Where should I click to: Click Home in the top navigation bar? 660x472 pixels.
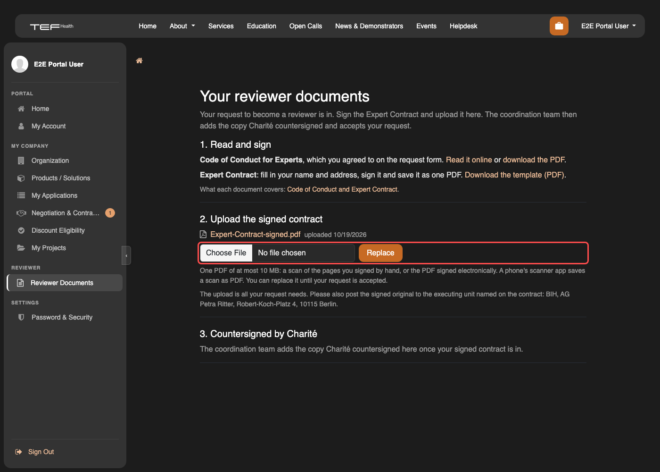coord(148,26)
